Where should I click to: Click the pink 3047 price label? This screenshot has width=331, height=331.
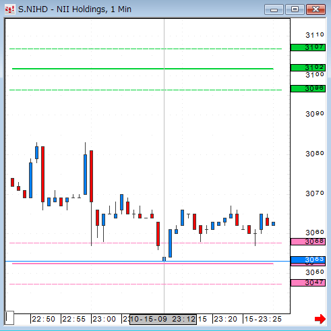point(308,282)
